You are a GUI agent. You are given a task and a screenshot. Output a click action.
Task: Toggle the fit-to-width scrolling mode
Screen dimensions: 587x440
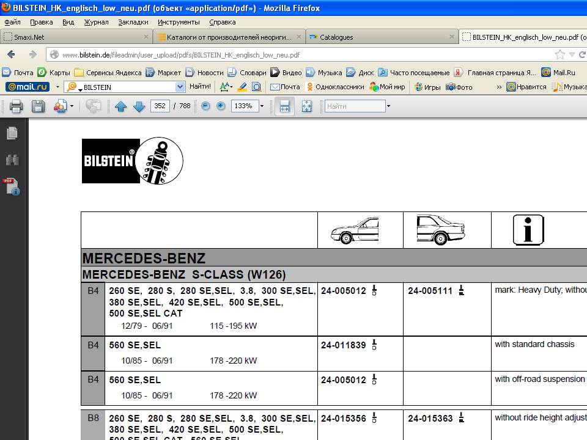(284, 106)
